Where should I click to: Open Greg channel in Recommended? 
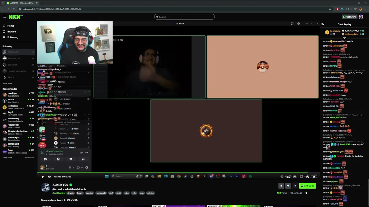pyautogui.click(x=18, y=152)
